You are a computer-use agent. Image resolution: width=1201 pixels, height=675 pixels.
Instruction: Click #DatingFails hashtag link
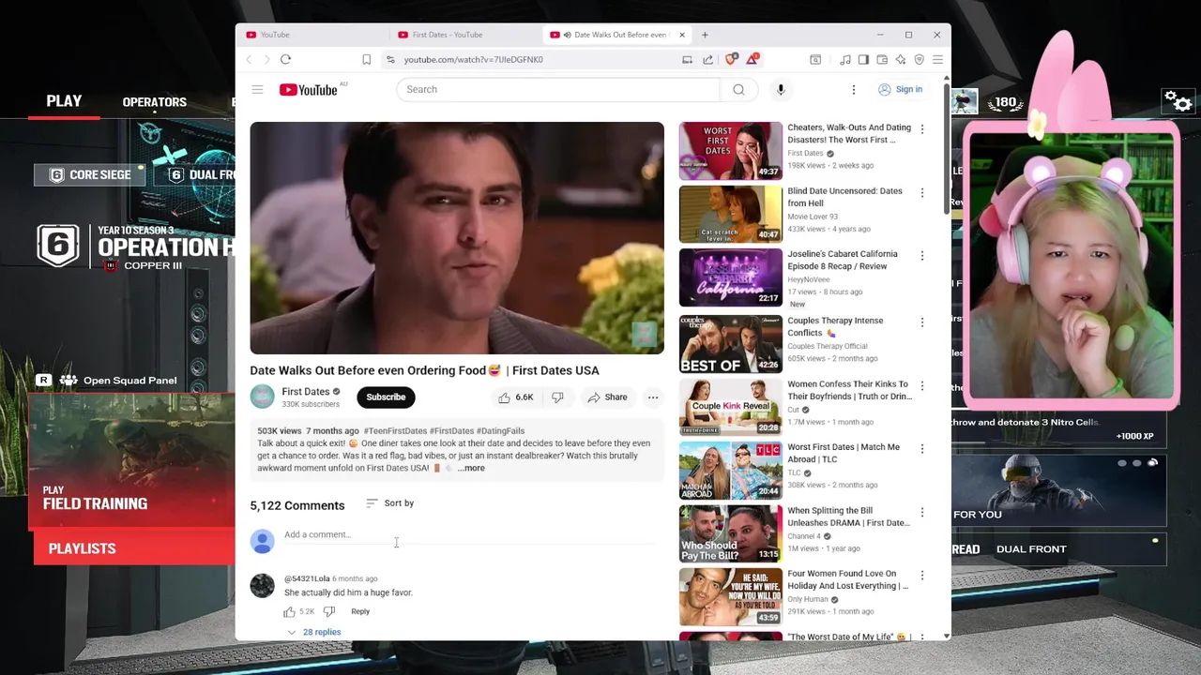[x=500, y=431]
